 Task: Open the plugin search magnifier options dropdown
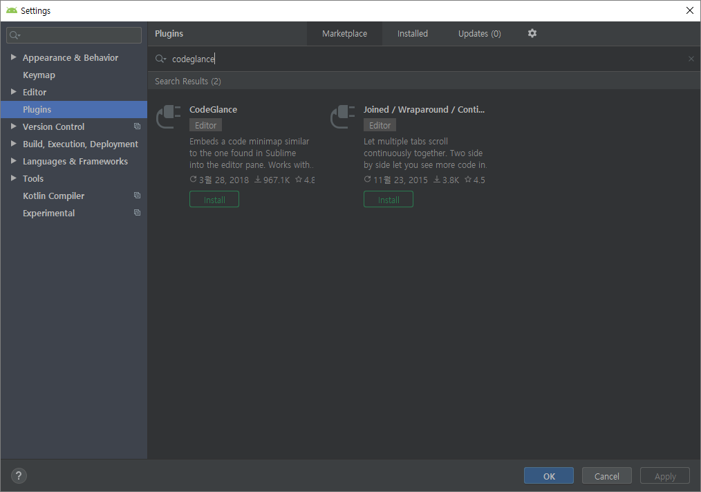(160, 59)
